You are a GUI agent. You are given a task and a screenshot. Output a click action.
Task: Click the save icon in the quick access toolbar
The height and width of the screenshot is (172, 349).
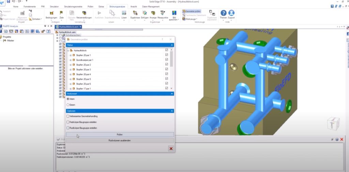[x=8, y=2]
